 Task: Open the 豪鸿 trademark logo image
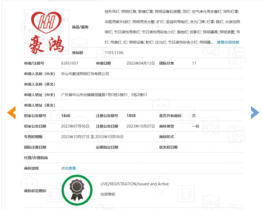[x=47, y=32]
